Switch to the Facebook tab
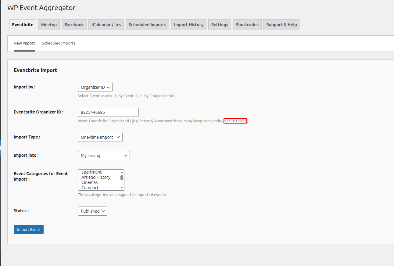This screenshot has height=266, width=394. coord(74,25)
